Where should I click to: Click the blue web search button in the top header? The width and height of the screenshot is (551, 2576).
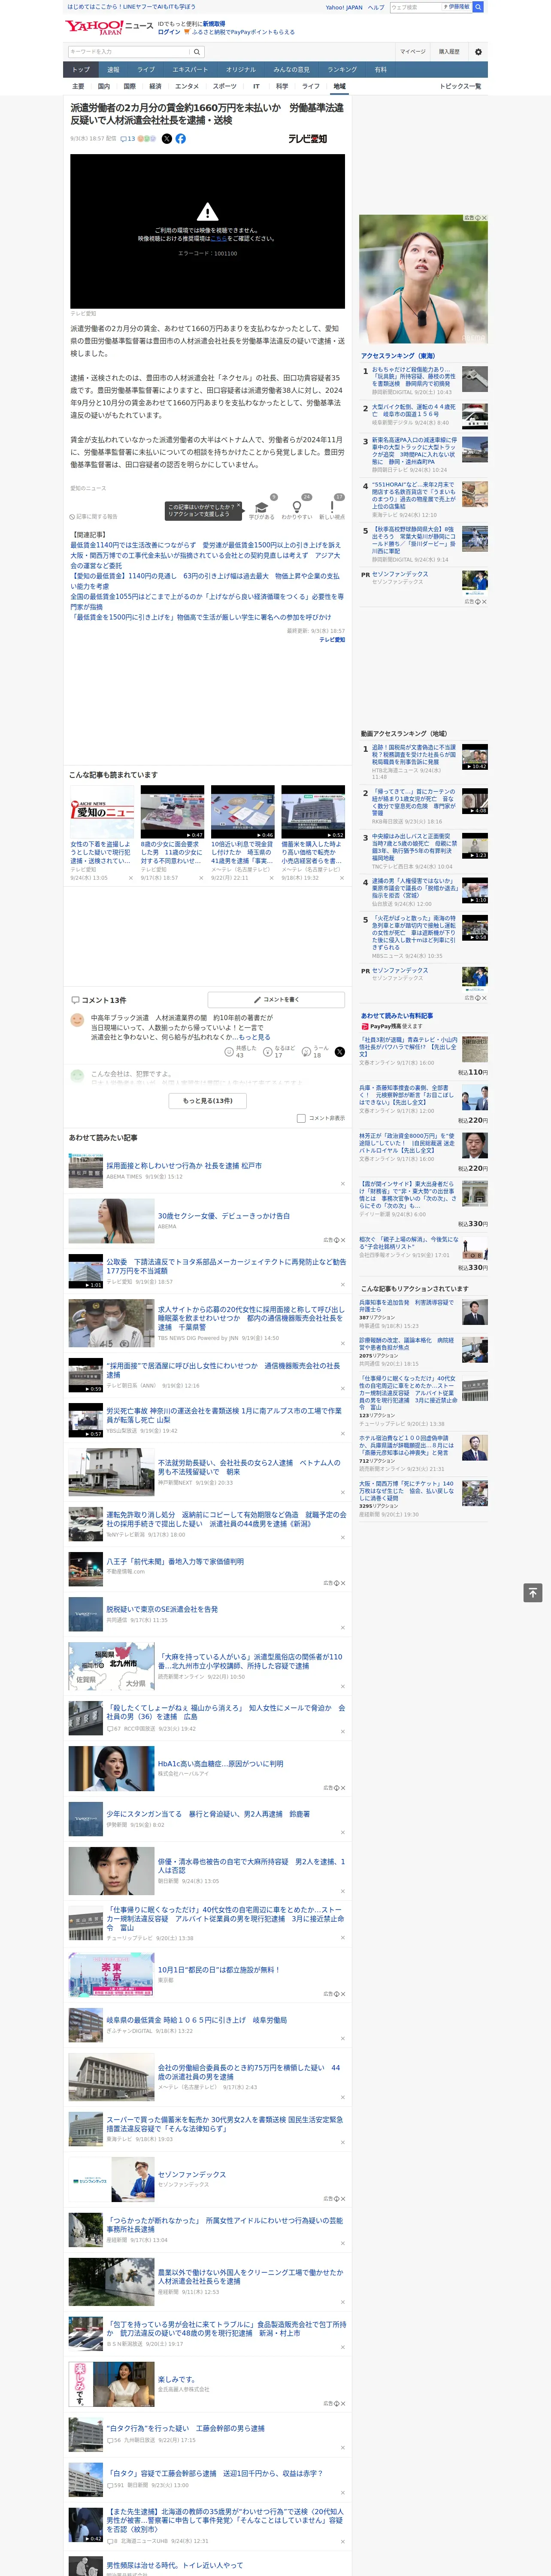[x=478, y=7]
